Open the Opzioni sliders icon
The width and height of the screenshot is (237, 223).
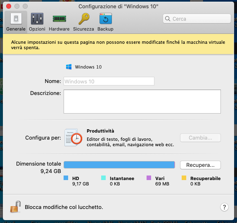(37, 19)
